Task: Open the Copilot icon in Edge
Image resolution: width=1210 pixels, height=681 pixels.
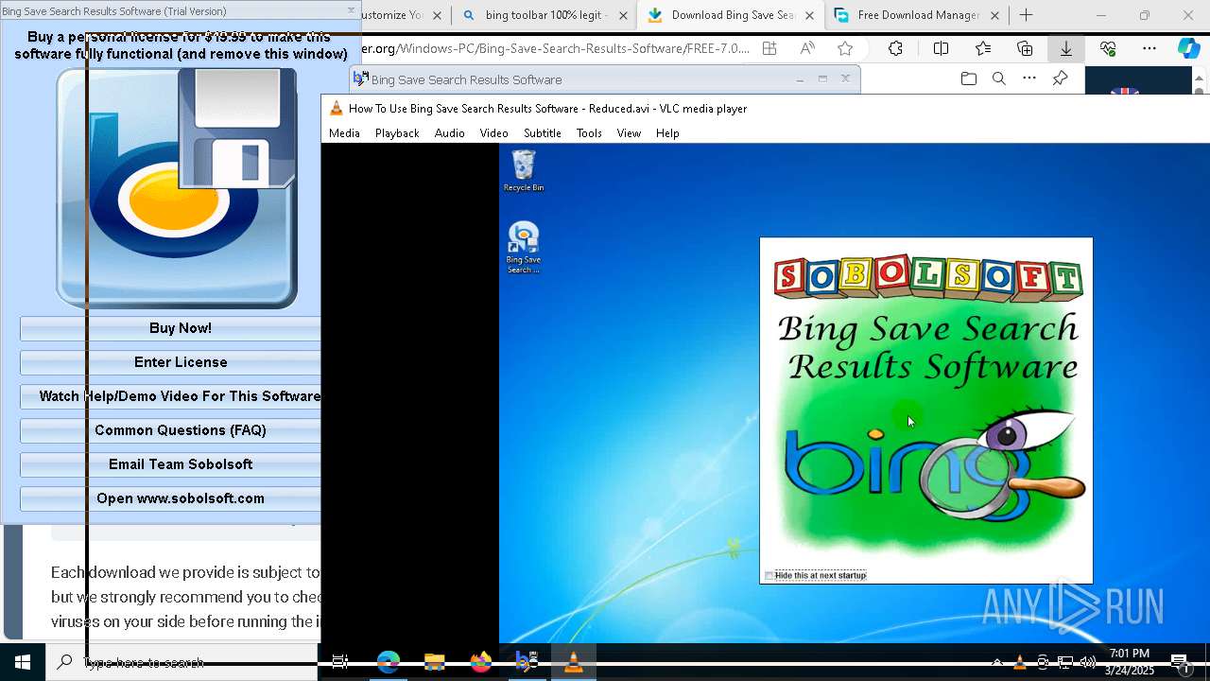Action: point(1188,49)
